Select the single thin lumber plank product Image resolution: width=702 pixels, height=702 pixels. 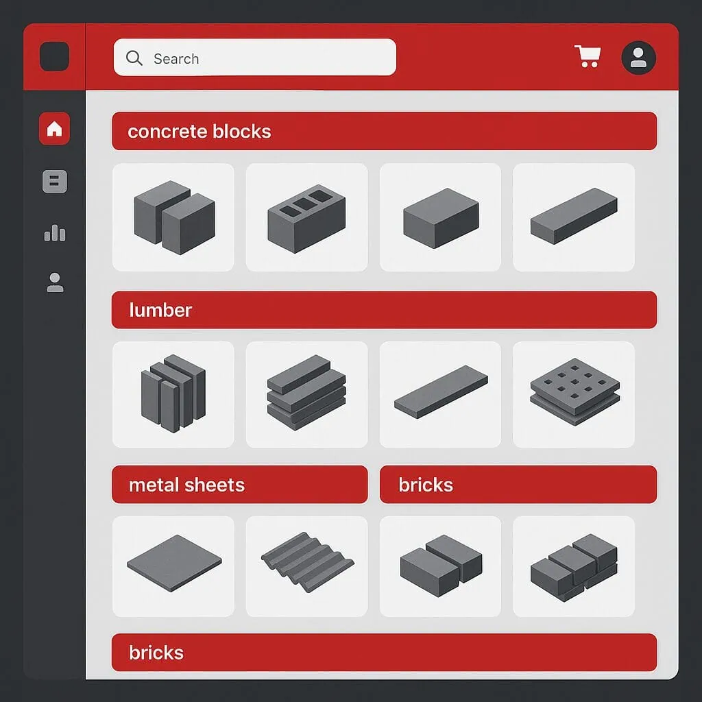click(440, 394)
